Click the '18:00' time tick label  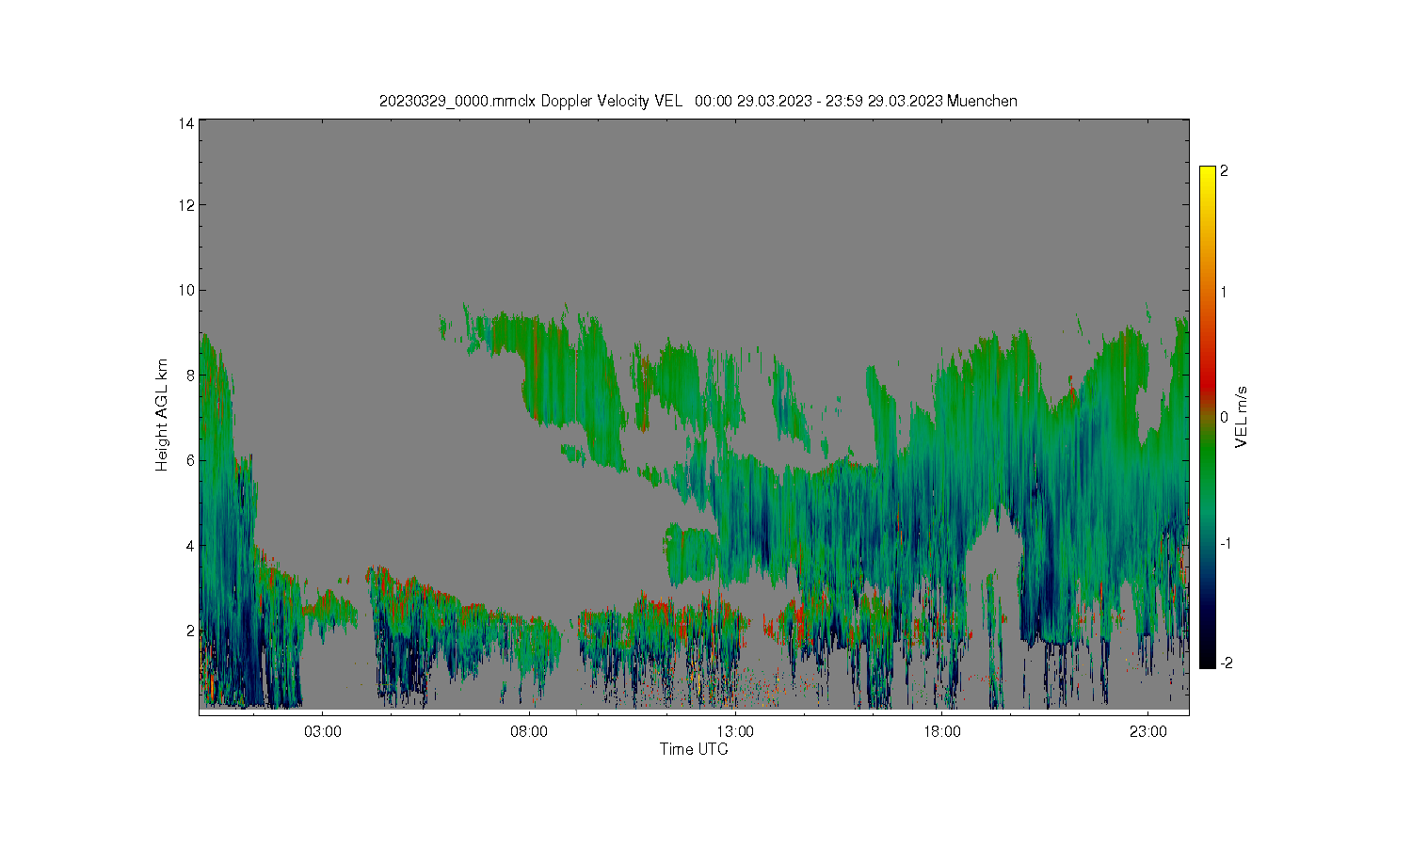pyautogui.click(x=942, y=731)
